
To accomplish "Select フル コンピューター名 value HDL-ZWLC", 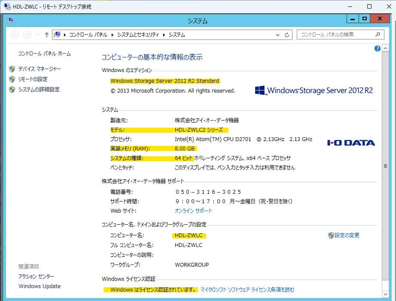I will click(189, 245).
